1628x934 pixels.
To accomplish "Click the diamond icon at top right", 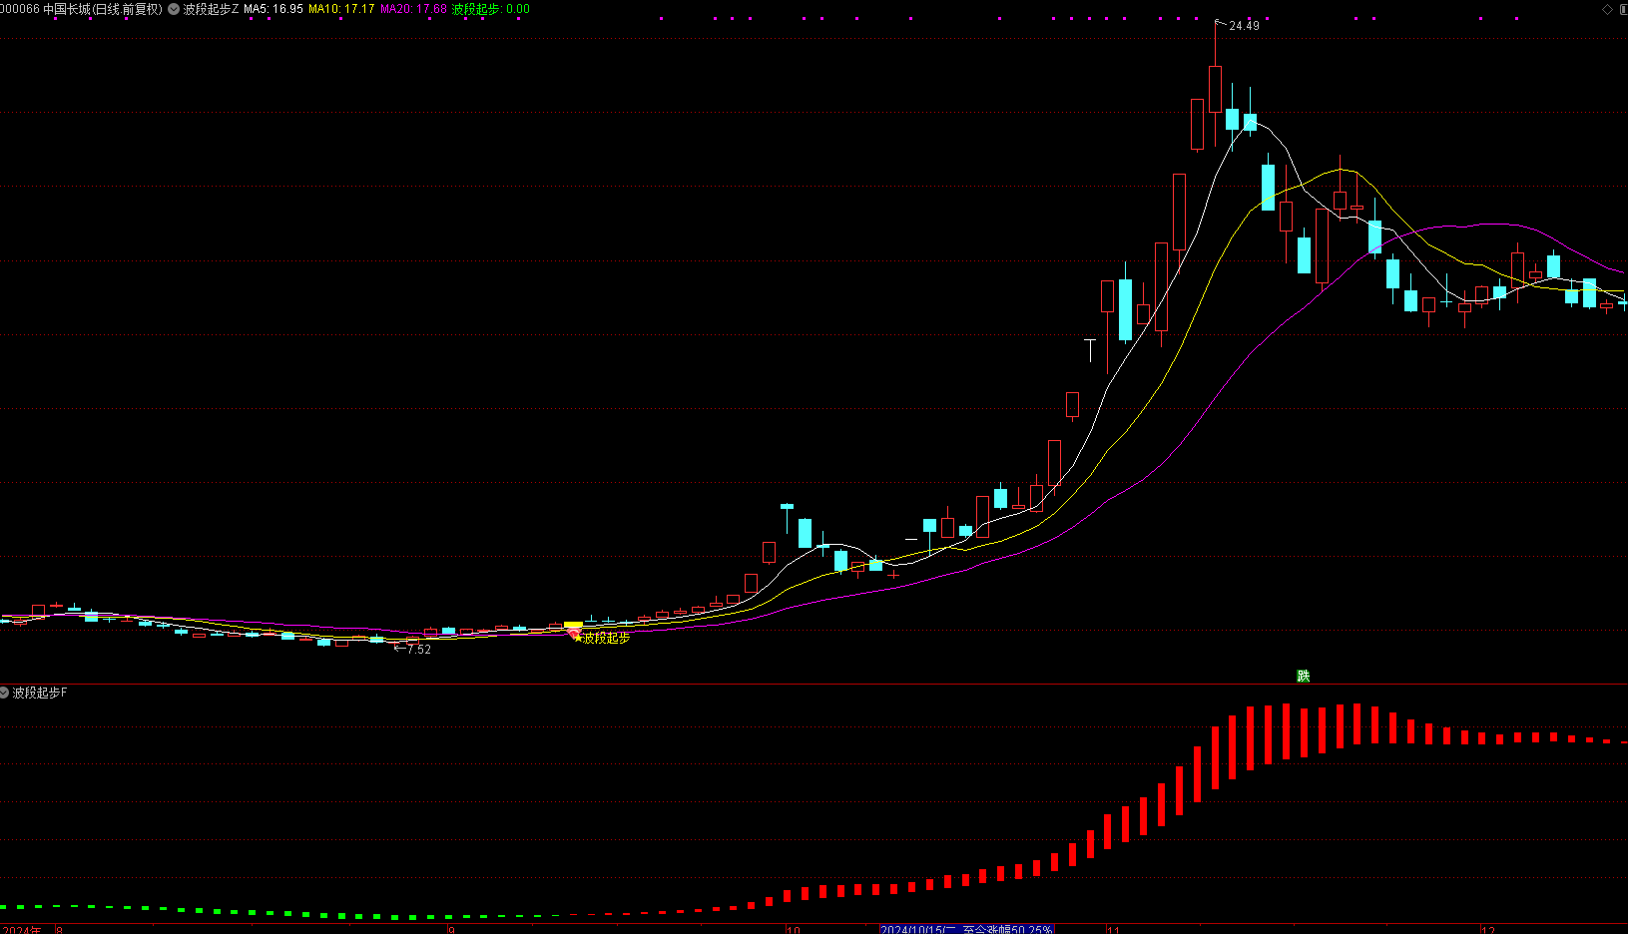I will (x=1607, y=9).
